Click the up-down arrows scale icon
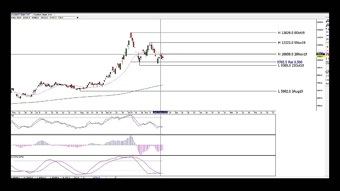The height and width of the screenshot is (191, 340). (x=328, y=29)
